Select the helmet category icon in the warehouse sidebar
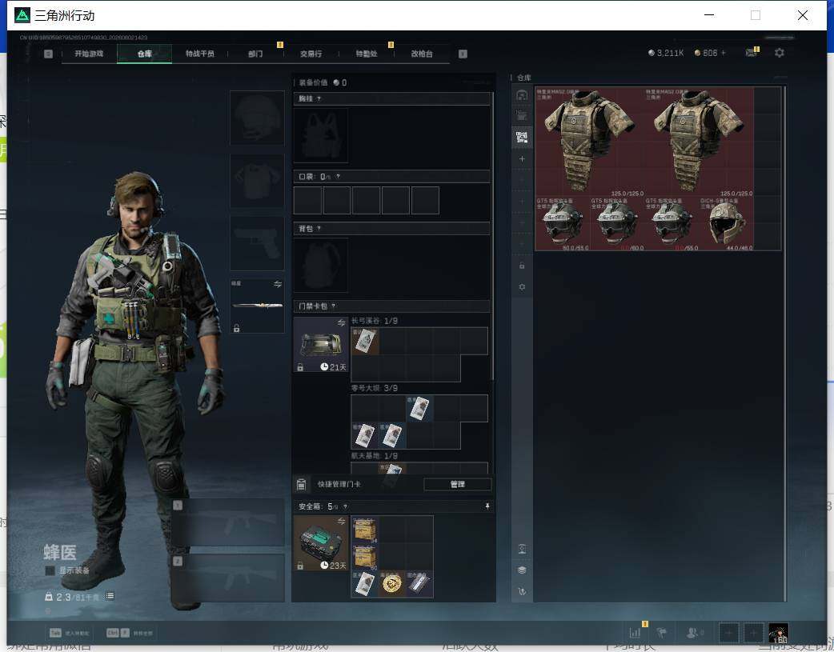Screen dimensions: 834x652 (522, 95)
